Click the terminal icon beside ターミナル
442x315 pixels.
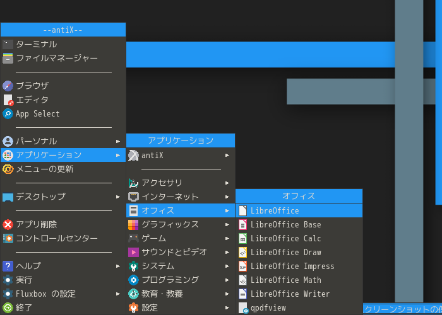[8, 44]
